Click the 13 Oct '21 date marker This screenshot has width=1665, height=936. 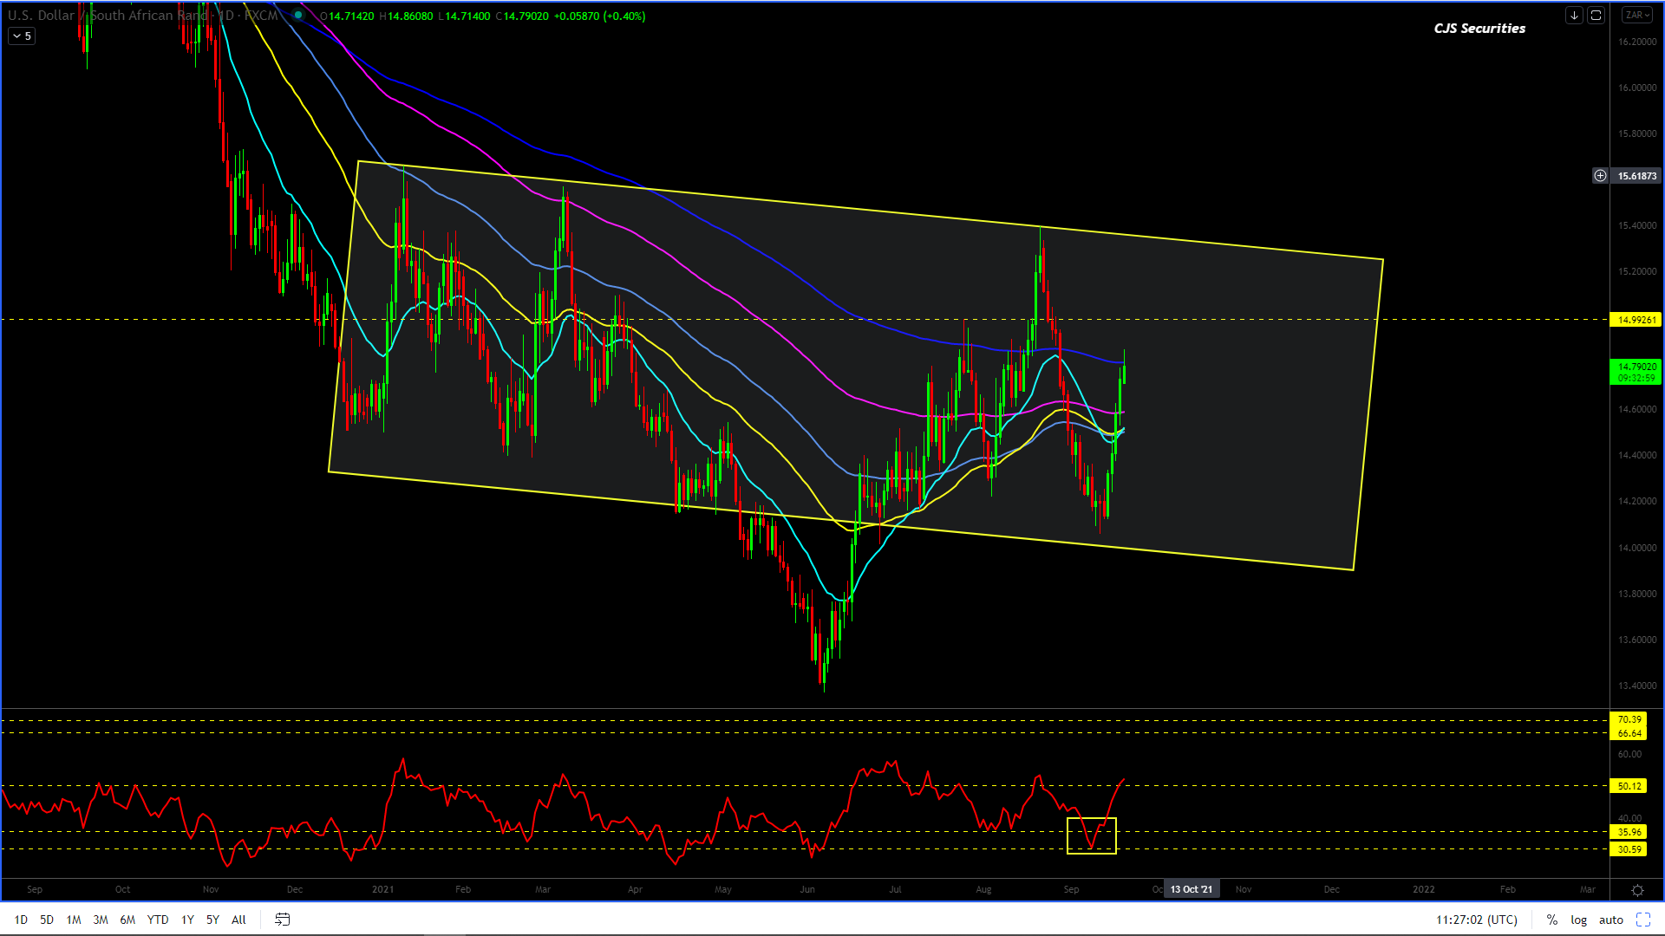click(1192, 889)
